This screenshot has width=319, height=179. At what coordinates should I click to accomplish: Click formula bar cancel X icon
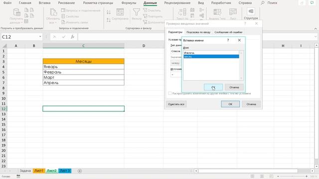pyautogui.click(x=54, y=37)
